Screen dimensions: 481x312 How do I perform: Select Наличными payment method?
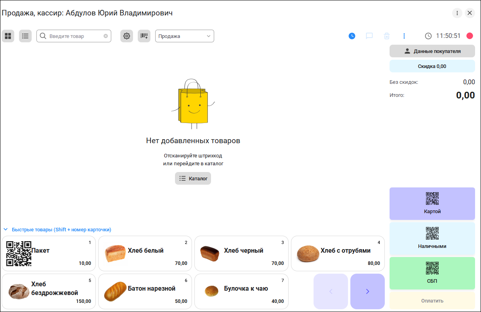pyautogui.click(x=432, y=238)
